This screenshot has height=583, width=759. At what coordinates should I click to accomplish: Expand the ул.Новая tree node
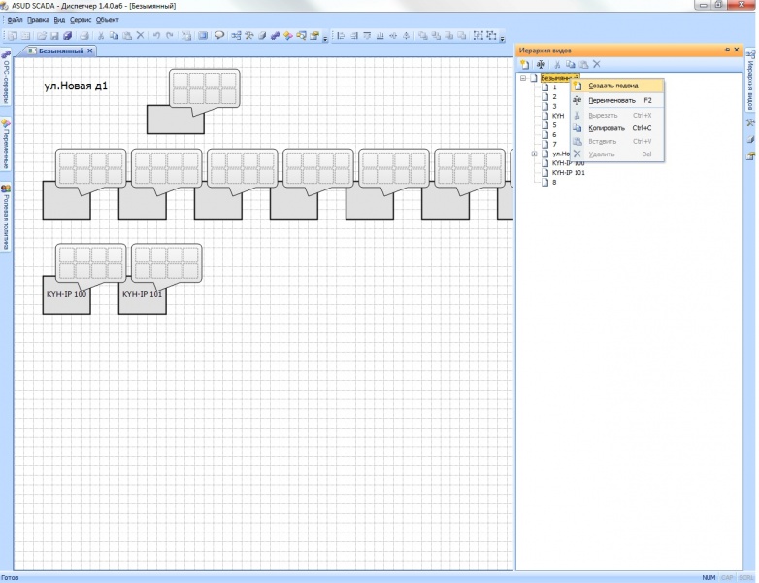(x=534, y=154)
